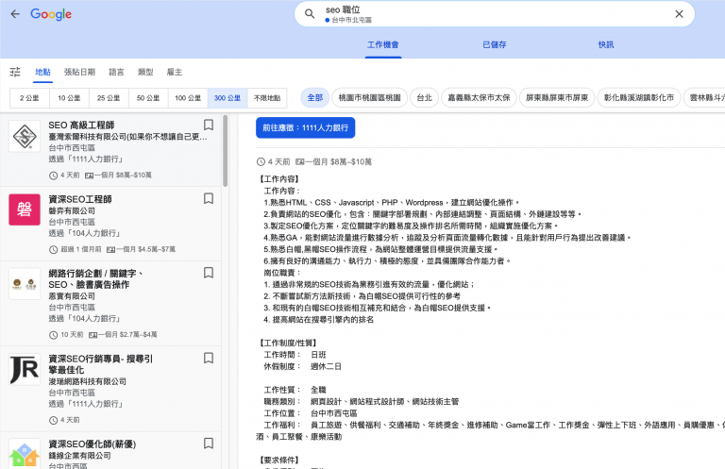Switch to the 已儲存 tab
The width and height of the screenshot is (725, 469).
(494, 44)
